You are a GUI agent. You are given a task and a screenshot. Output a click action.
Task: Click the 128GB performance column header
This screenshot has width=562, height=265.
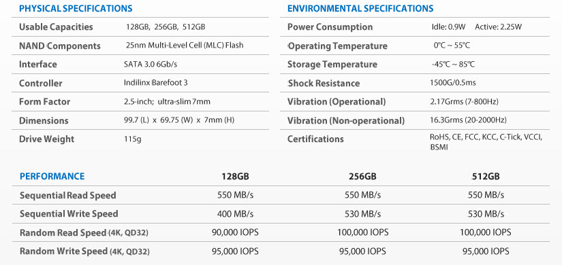pyautogui.click(x=236, y=176)
